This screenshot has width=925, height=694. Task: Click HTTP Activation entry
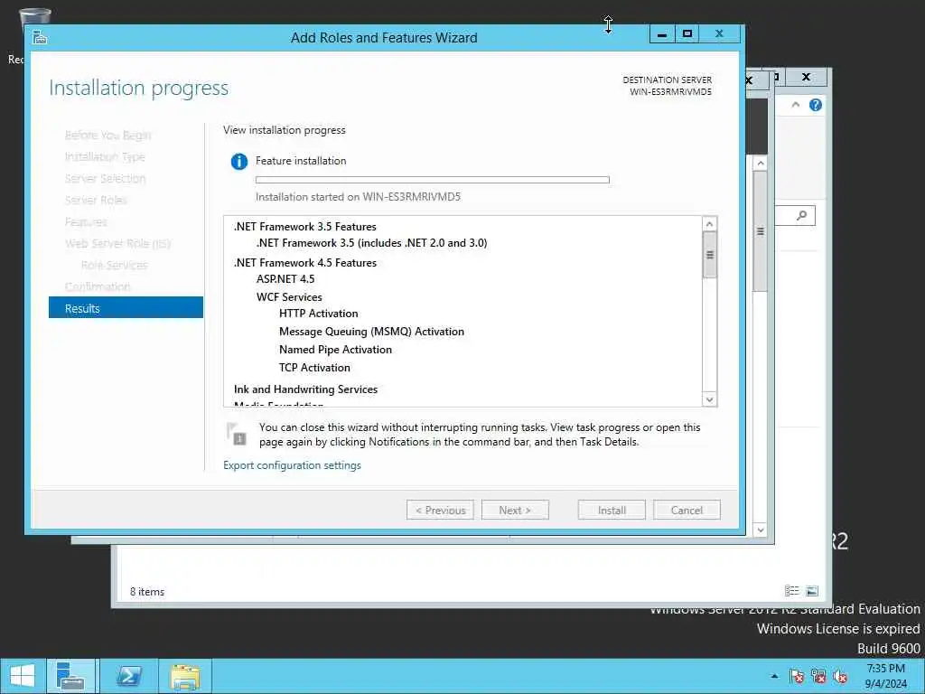tap(319, 314)
